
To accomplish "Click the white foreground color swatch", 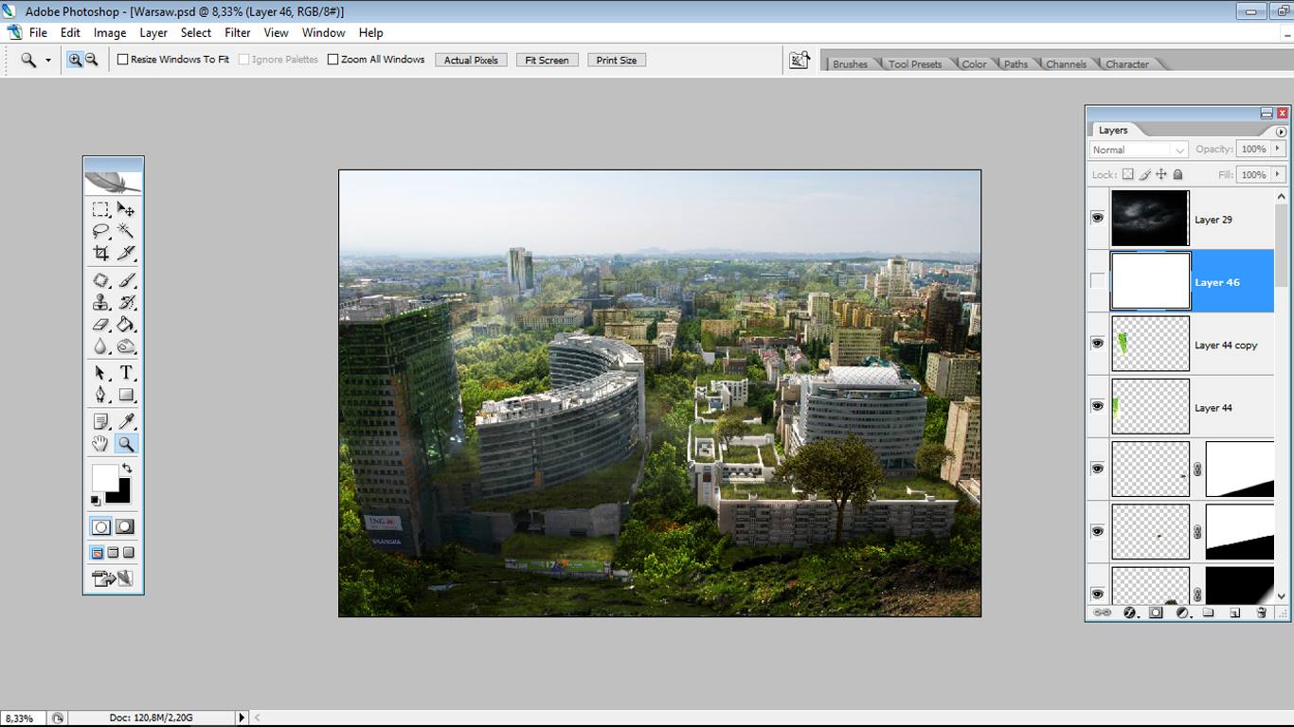I will 103,476.
